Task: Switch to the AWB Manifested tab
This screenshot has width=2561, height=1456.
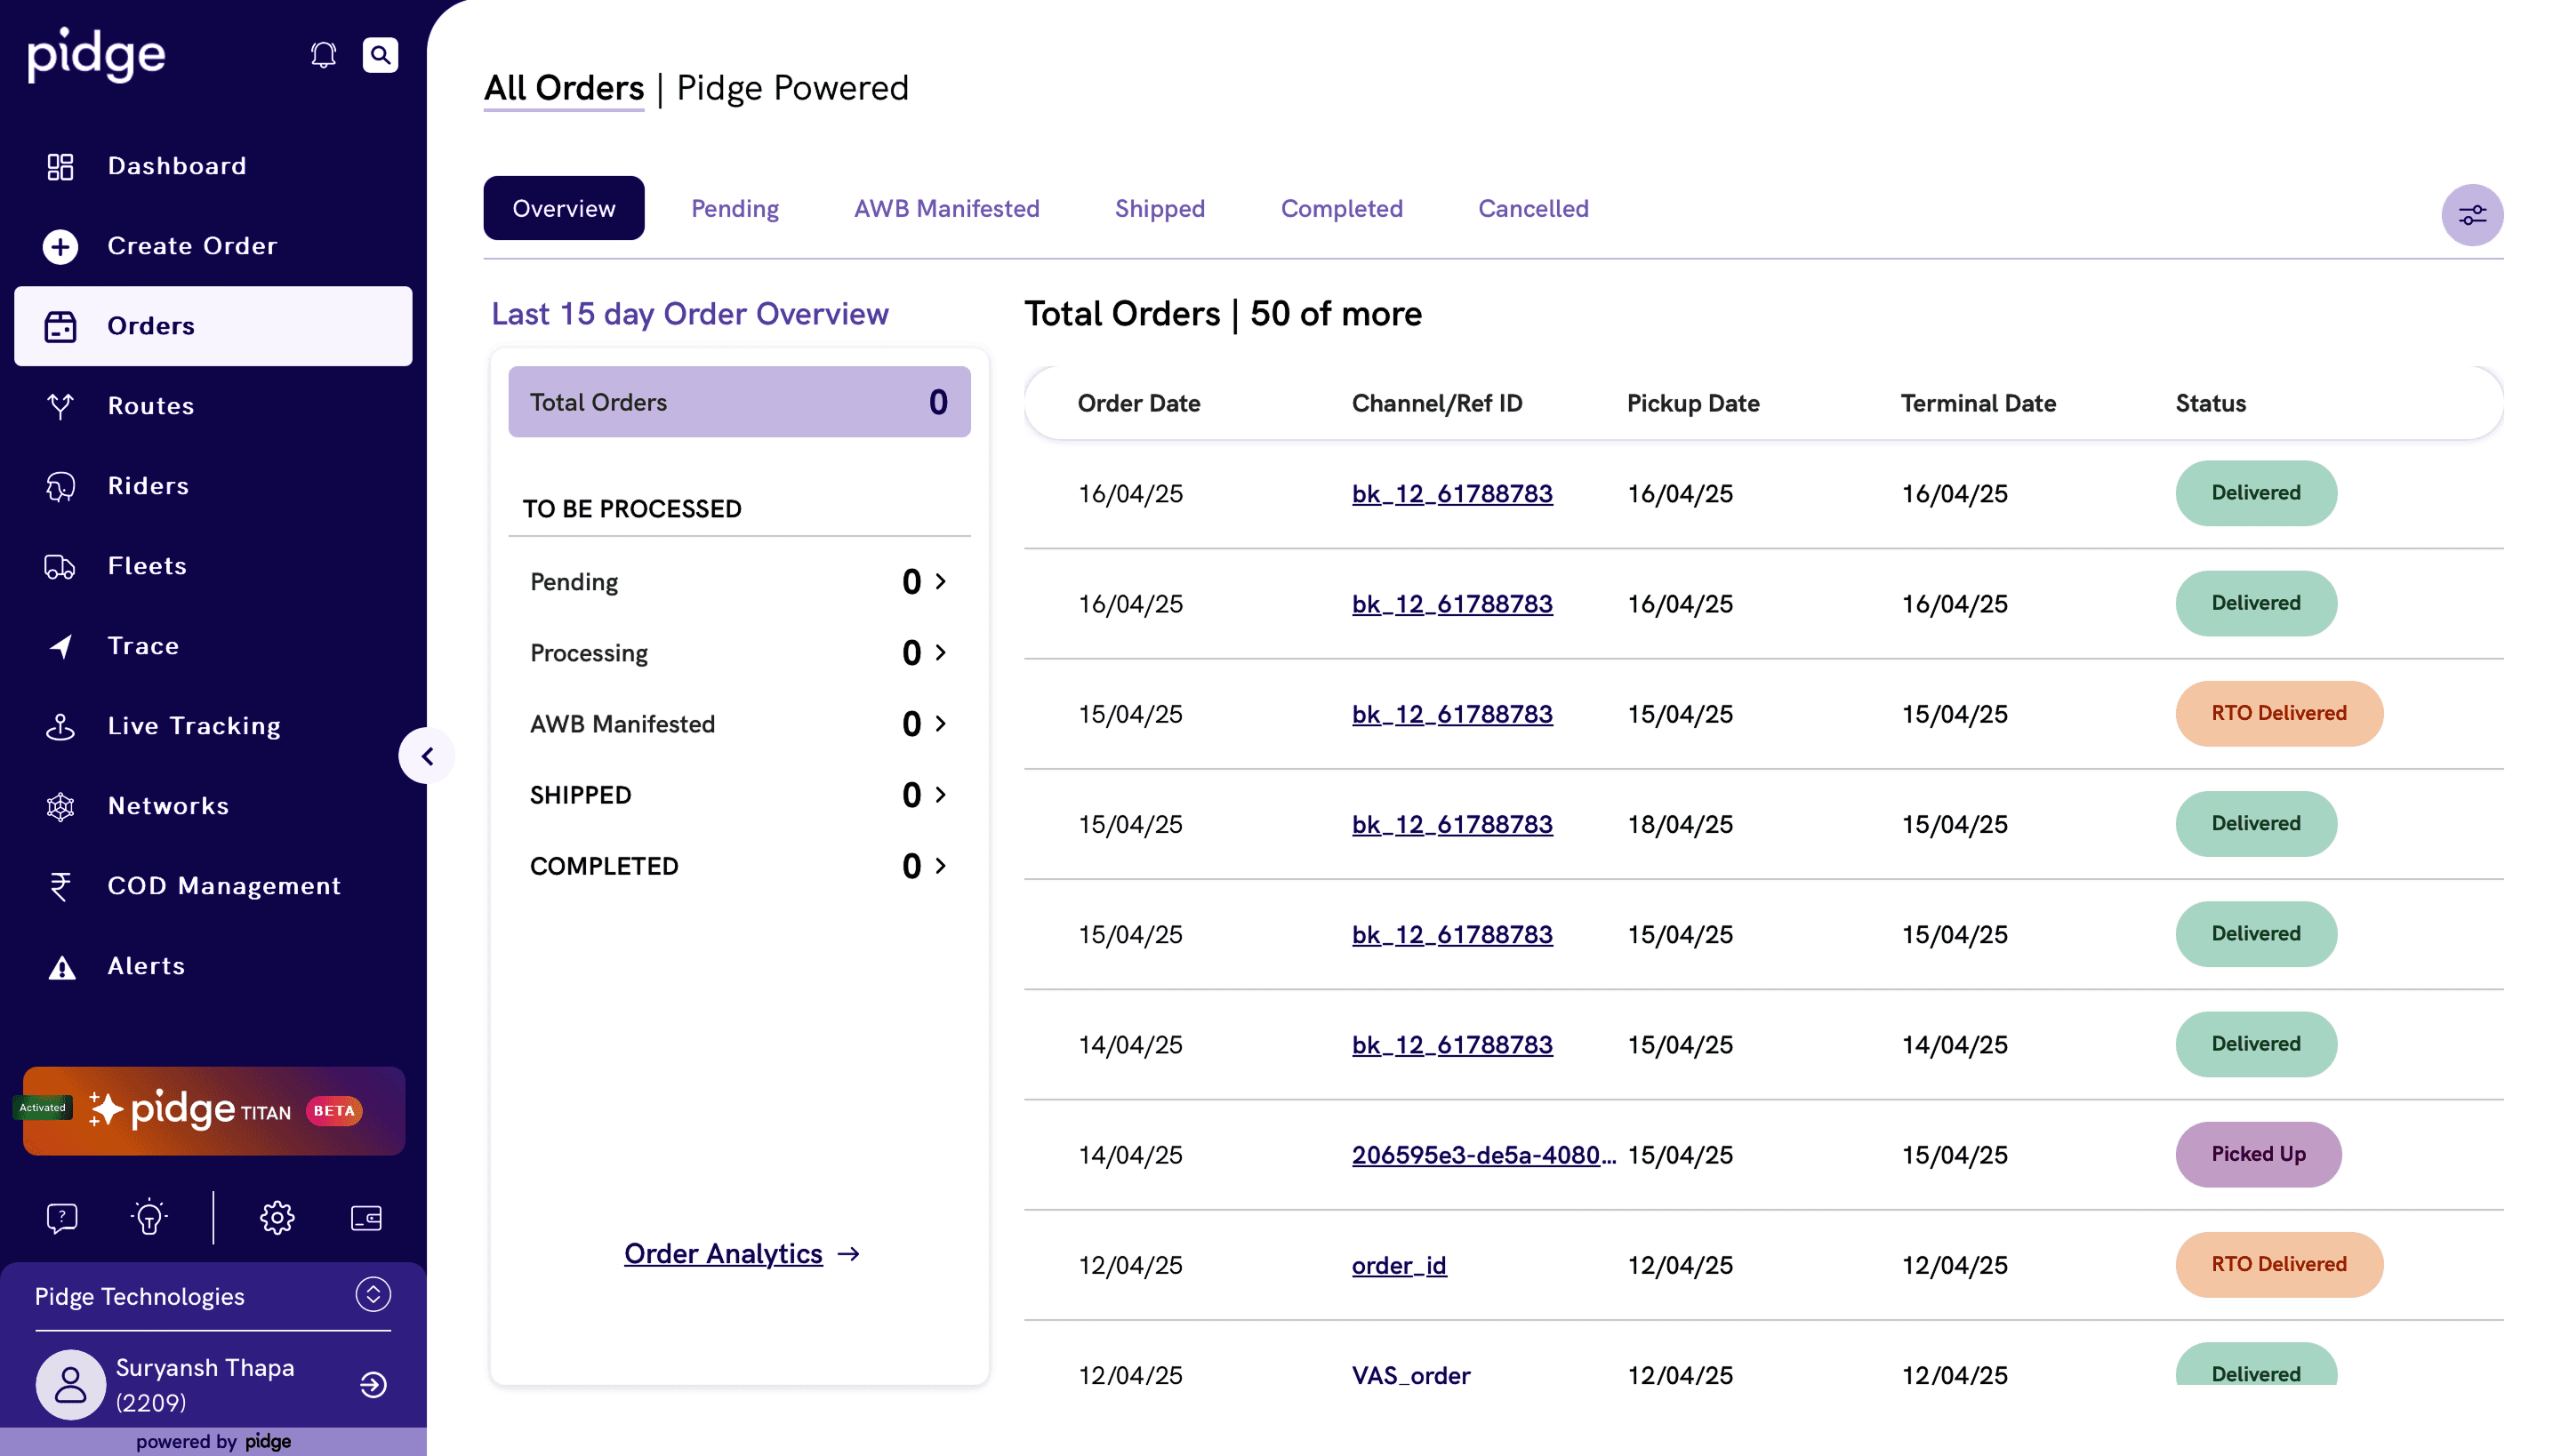Action: (x=946, y=208)
